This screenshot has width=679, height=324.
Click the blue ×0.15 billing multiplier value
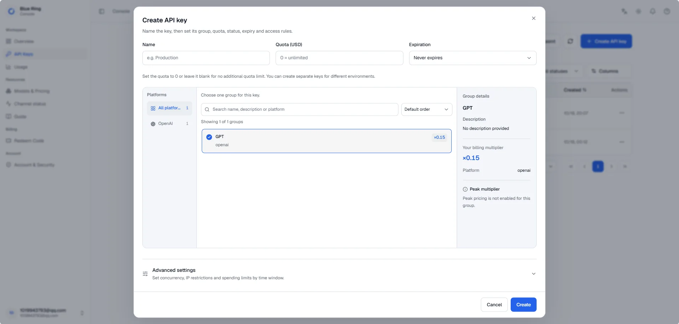pyautogui.click(x=471, y=158)
